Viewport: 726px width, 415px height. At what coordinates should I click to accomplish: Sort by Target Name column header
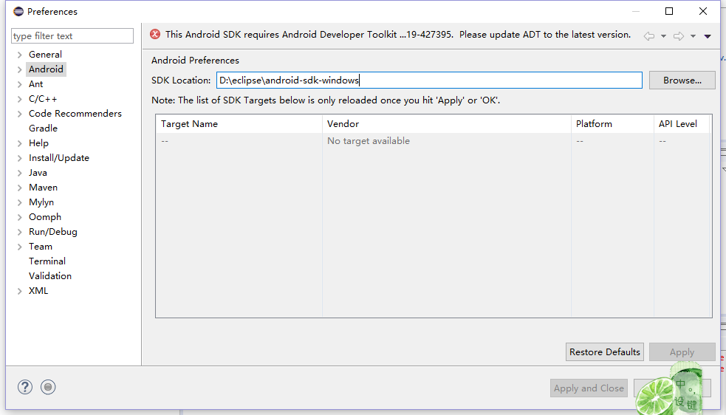tap(239, 124)
